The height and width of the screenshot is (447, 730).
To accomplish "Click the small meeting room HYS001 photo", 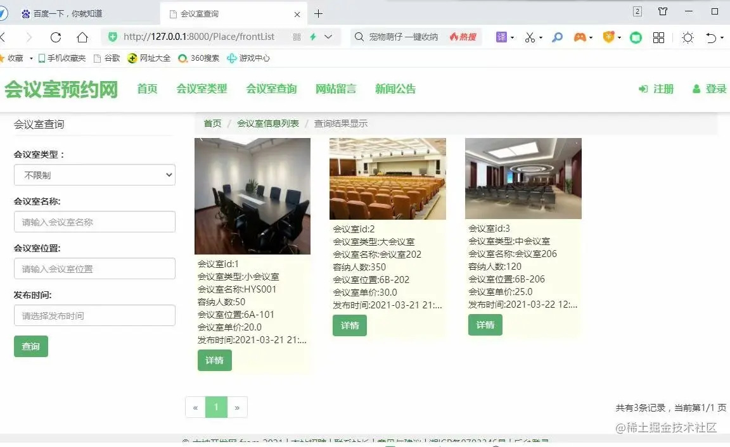I will tap(252, 196).
